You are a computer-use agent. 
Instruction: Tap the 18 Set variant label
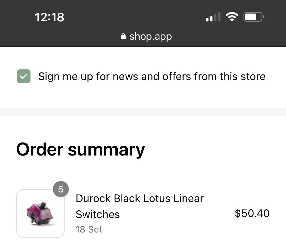[89, 229]
